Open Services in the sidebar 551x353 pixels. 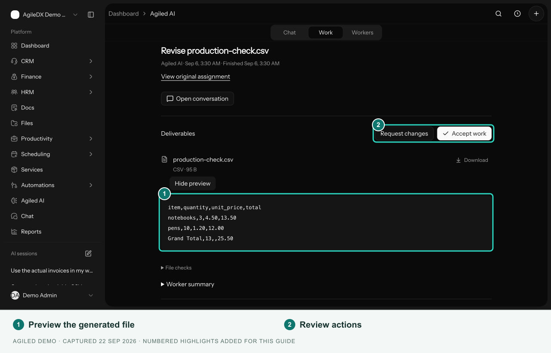(52, 170)
